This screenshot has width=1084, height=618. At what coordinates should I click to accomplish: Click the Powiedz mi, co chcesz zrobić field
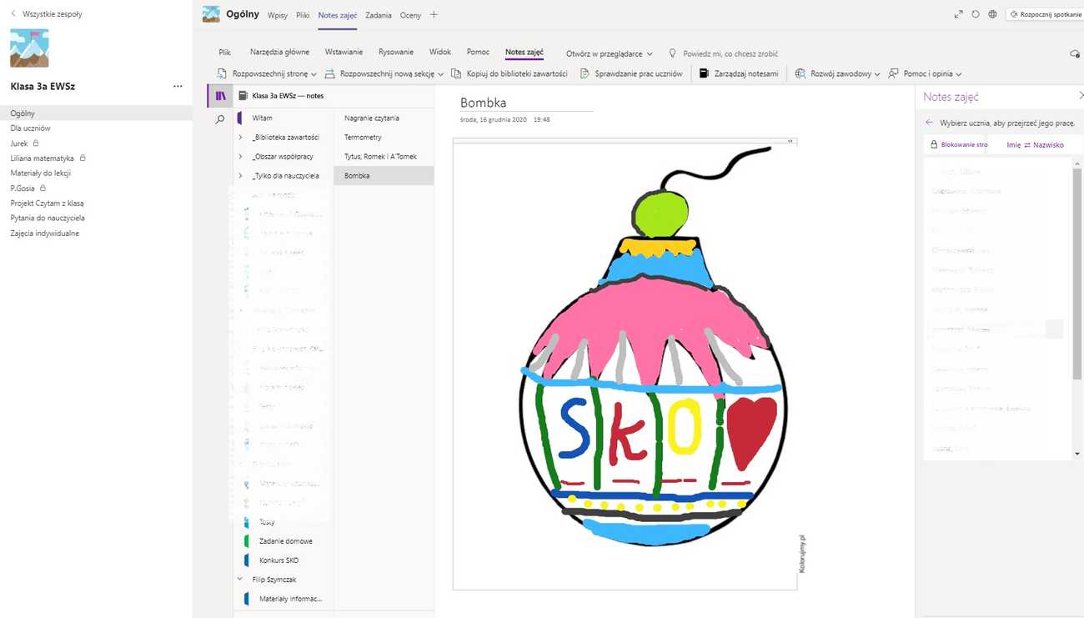click(x=724, y=53)
